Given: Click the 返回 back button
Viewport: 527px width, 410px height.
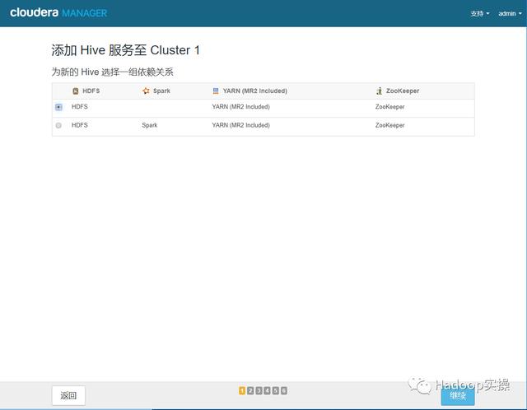Looking at the screenshot, I should pos(68,395).
